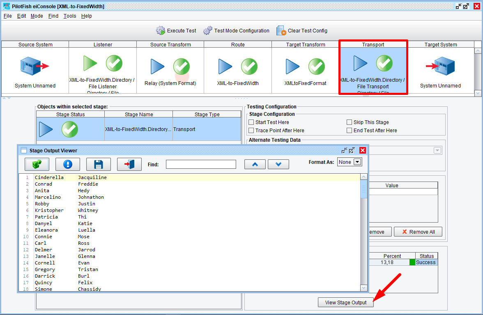
Task: Click the floppy disk save icon
Action: [x=99, y=164]
